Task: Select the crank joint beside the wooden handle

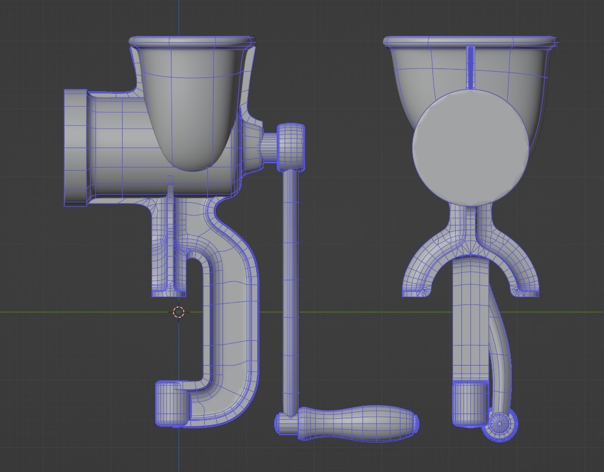Action: pos(287,424)
